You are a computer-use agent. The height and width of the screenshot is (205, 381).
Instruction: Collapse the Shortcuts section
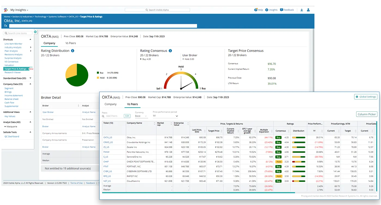(30, 40)
